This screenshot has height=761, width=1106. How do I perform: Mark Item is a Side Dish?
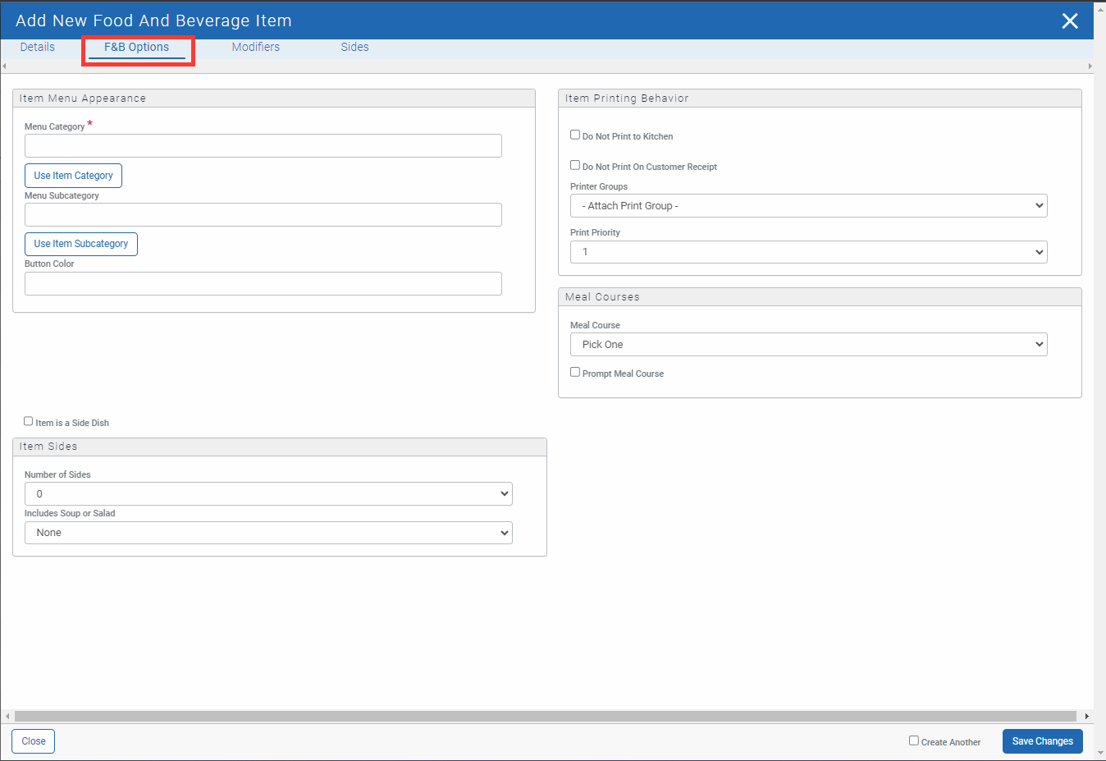point(29,421)
